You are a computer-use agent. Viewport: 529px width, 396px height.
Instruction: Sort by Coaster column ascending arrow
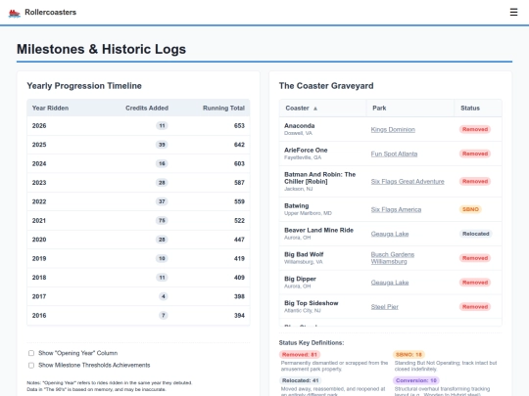[x=315, y=109]
